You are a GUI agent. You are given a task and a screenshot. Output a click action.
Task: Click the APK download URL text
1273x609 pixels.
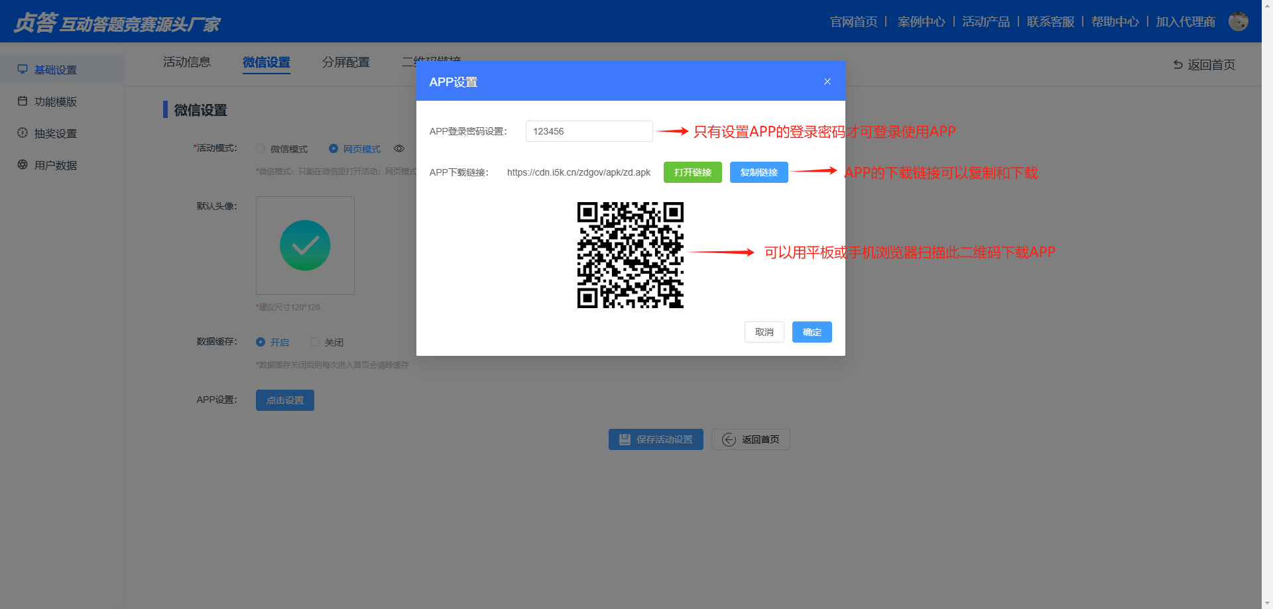click(x=579, y=172)
